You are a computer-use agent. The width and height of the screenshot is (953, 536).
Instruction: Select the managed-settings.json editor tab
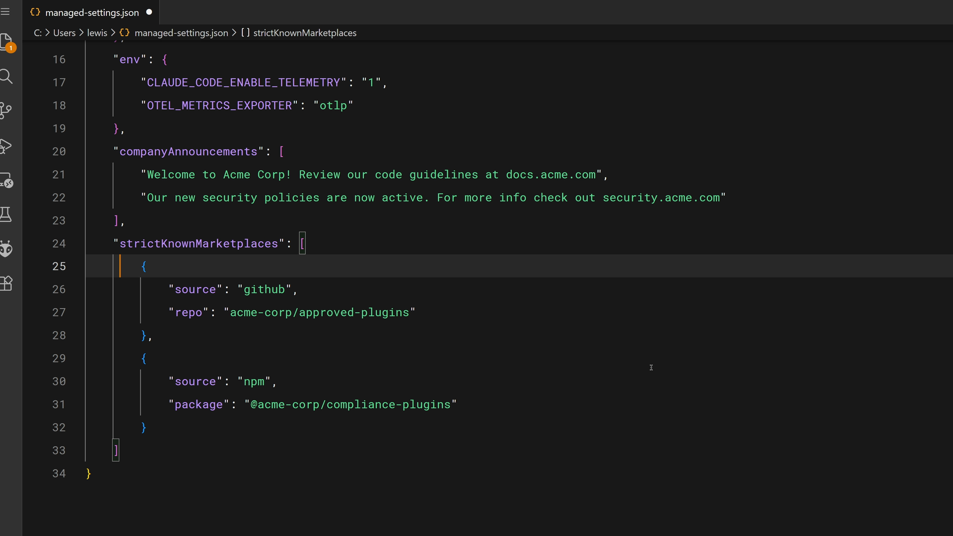[92, 12]
